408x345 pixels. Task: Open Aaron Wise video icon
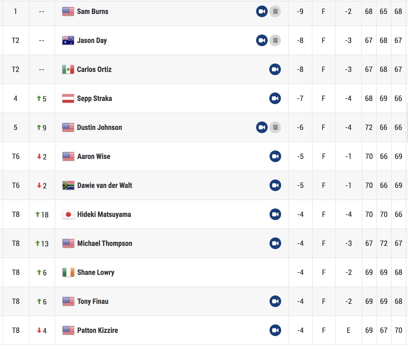[275, 156]
